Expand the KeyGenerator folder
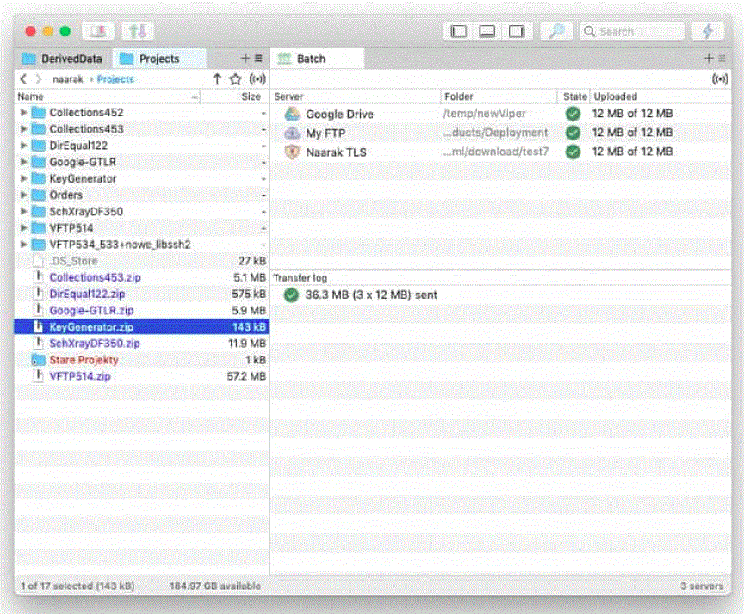744x614 pixels. click(23, 178)
